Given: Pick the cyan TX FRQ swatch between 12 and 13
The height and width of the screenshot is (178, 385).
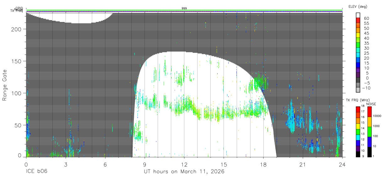Looking at the screenshot, I should click(358, 138).
